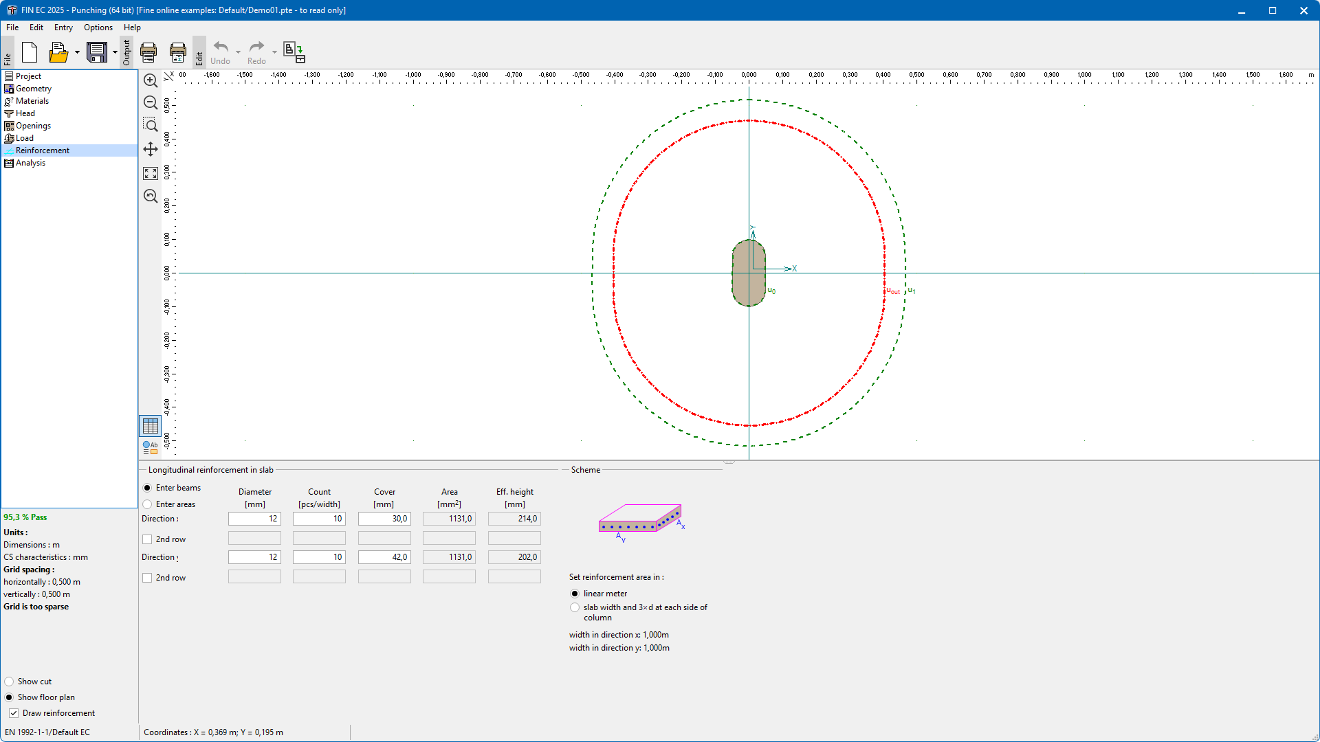Open the Options menu
This screenshot has height=742, width=1320.
(x=98, y=27)
